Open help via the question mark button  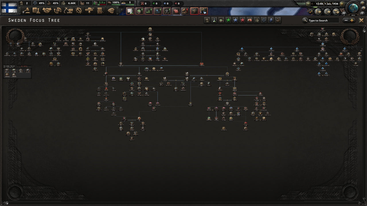pyautogui.click(x=364, y=8)
